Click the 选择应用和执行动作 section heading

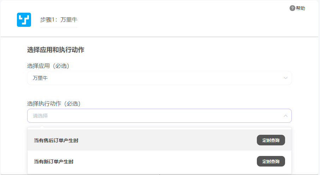pyautogui.click(x=56, y=50)
